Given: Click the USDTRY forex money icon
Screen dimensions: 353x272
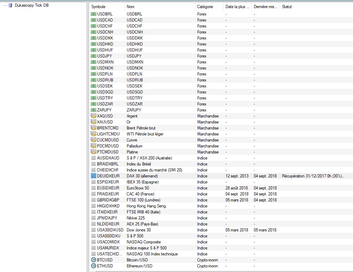Looking at the screenshot, I should 94,98.
